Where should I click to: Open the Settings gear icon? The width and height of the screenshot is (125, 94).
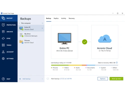click(3, 59)
